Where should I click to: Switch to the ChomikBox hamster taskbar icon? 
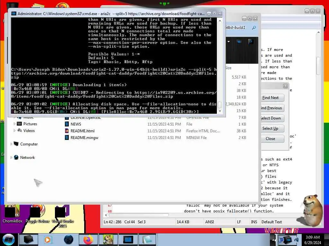coord(108,240)
